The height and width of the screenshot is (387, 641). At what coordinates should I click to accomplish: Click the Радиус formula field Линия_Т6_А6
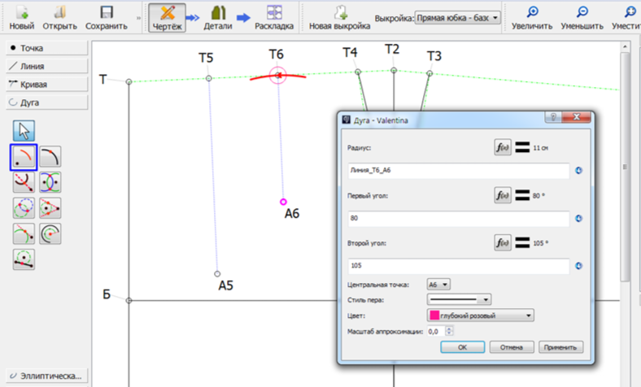click(x=458, y=171)
